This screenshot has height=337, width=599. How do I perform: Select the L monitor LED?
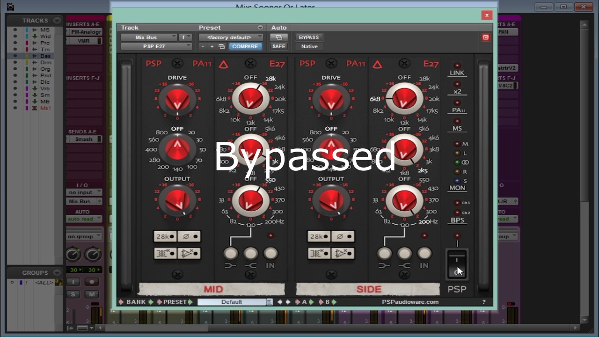coord(457,153)
